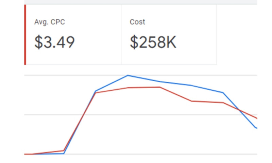
Task: Click the red line's endpoint at right edge
Action: click(256, 118)
